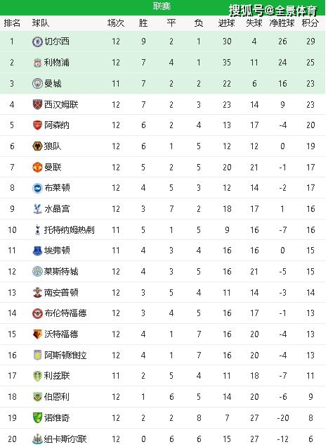
Task: Open the 埃弗顿 team link
Action: [x=57, y=251]
